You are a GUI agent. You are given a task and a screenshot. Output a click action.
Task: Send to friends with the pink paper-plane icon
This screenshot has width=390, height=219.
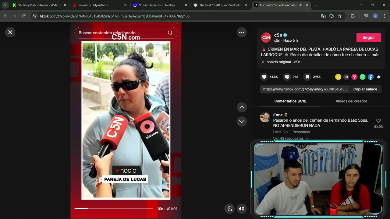(354, 77)
